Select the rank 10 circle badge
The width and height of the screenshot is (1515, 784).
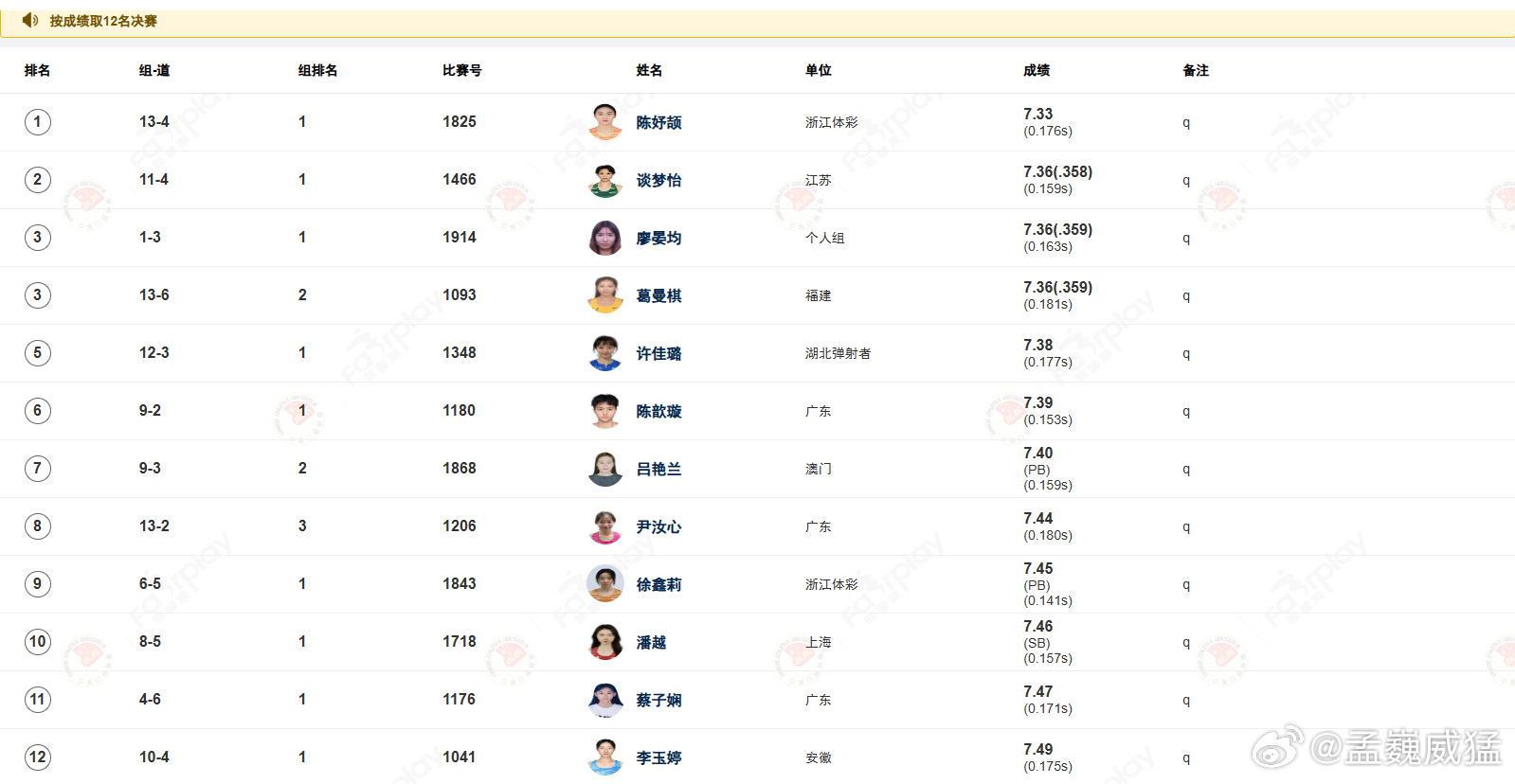(38, 642)
